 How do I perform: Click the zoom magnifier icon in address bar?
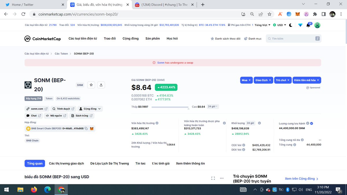pos(252,14)
